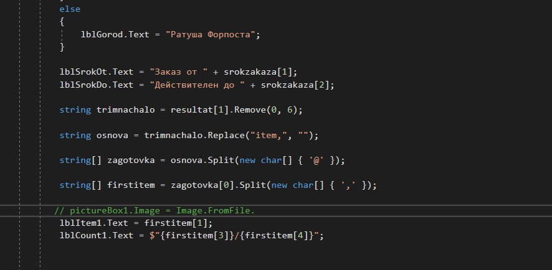Click the string "Ратуша Форпоста"
552x270 pixels.
(210, 34)
